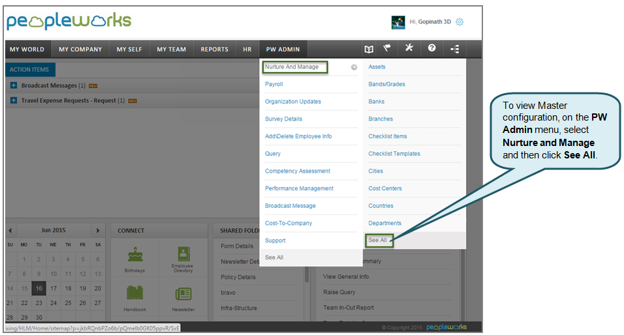The width and height of the screenshot is (624, 335).
Task: Go to next month in calendar
Action: tap(98, 231)
